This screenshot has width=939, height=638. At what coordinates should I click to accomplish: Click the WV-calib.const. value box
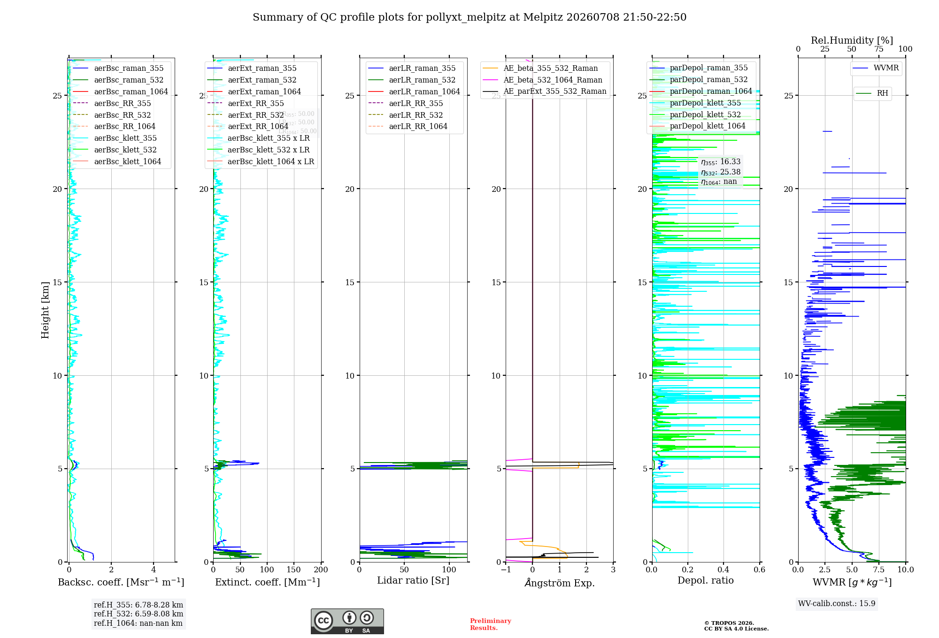[837, 604]
